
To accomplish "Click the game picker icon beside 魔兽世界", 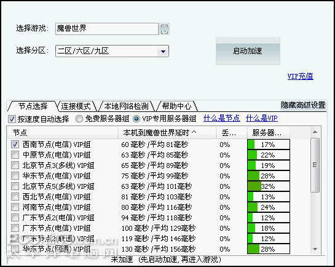I will click(164, 29).
